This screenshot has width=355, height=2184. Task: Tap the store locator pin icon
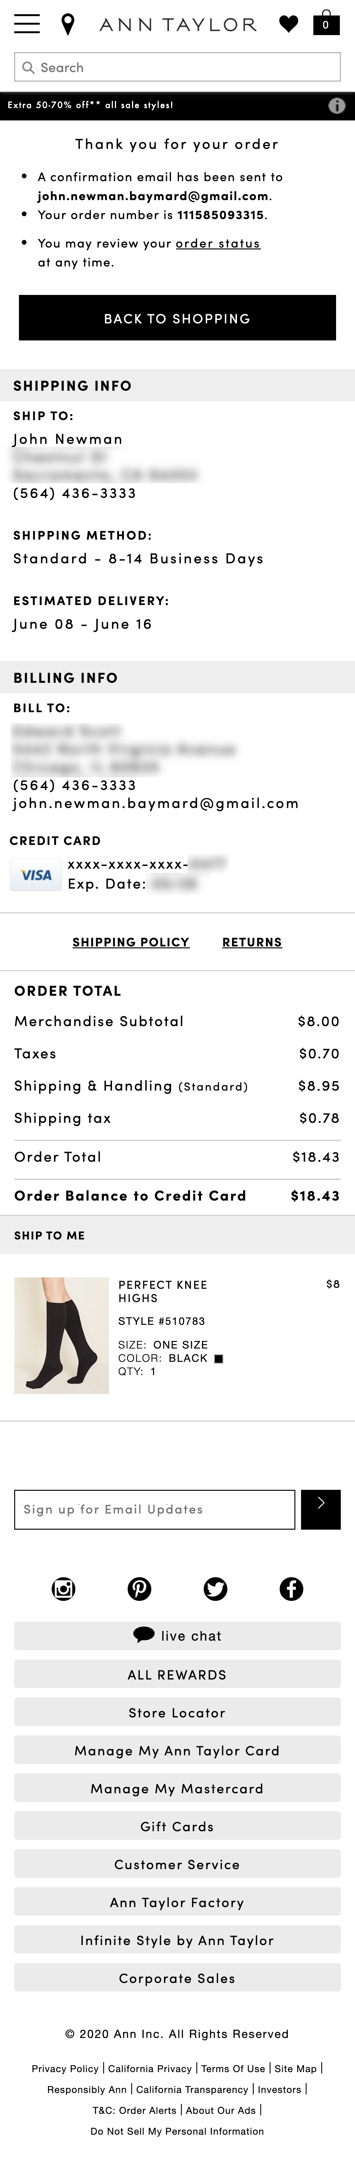tap(68, 25)
